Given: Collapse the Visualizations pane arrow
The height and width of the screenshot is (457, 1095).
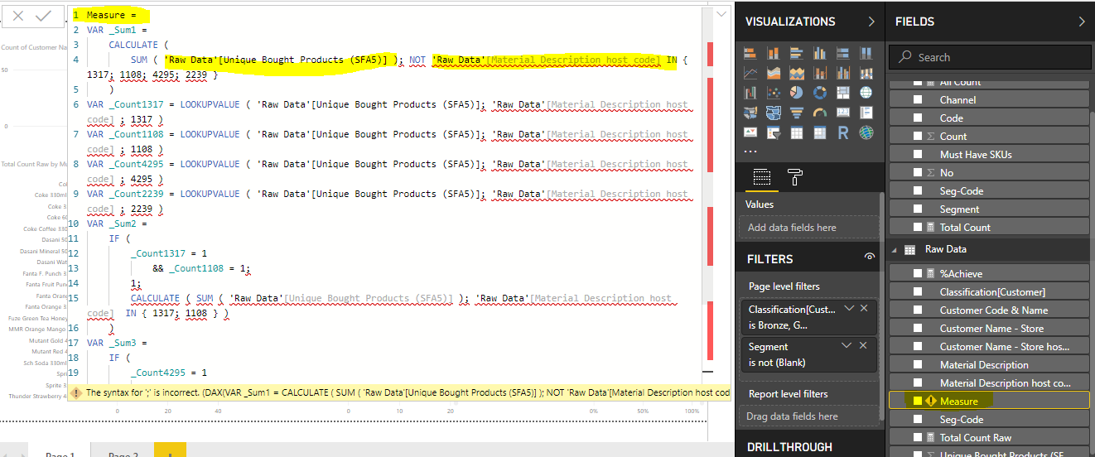Looking at the screenshot, I should coord(871,22).
